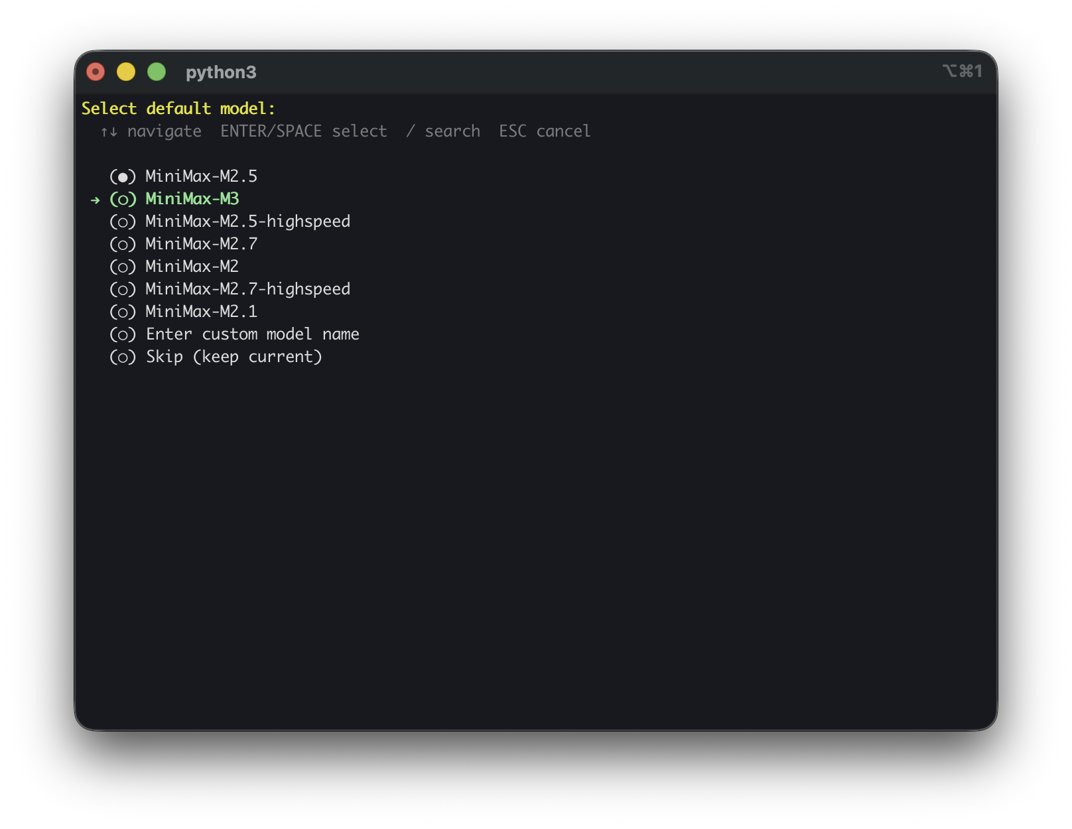Pick the MiniMax-M2.7 radio button

pyautogui.click(x=123, y=244)
